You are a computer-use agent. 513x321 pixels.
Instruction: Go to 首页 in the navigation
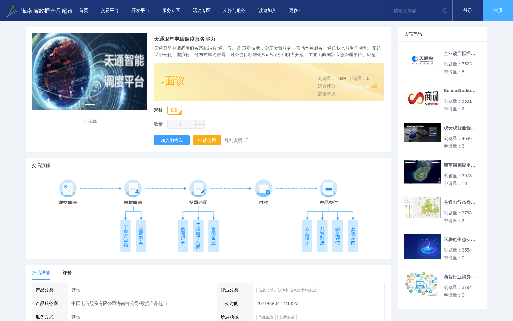pos(84,11)
